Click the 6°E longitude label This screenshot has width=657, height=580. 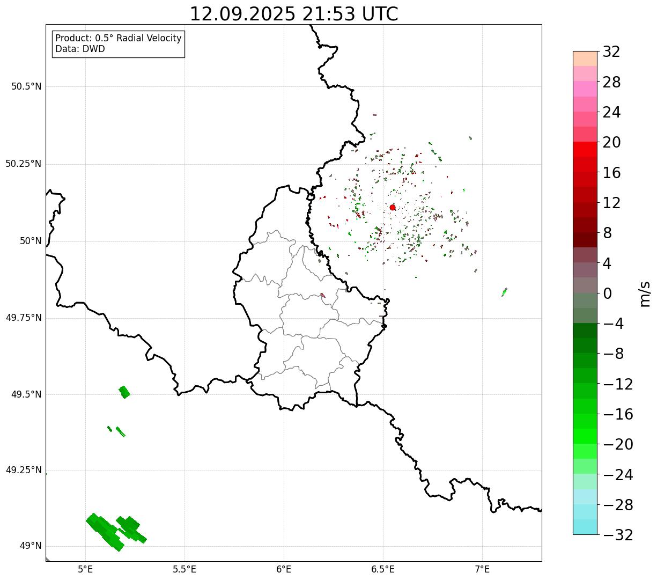[x=284, y=569]
